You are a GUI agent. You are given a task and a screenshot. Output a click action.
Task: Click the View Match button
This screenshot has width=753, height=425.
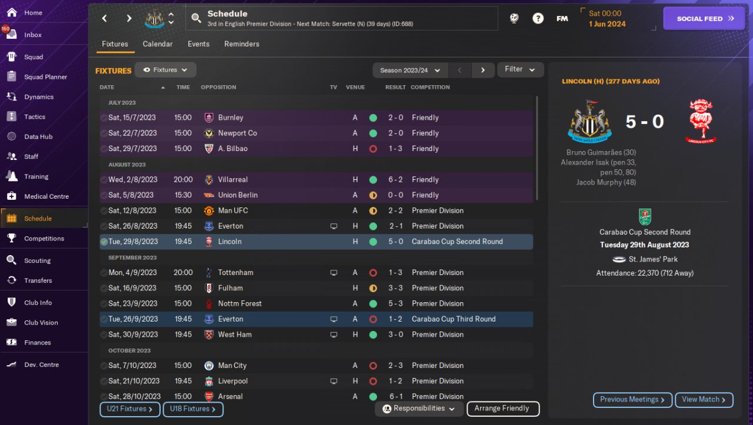(704, 400)
